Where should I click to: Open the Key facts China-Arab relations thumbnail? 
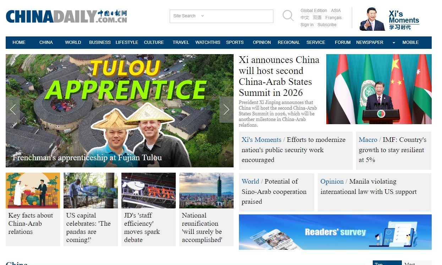[x=33, y=190]
